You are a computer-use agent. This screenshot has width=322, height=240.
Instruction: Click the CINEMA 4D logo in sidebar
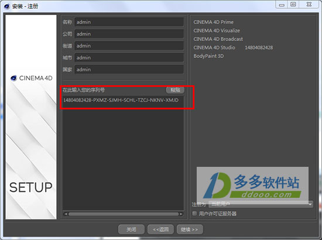[x=32, y=78]
